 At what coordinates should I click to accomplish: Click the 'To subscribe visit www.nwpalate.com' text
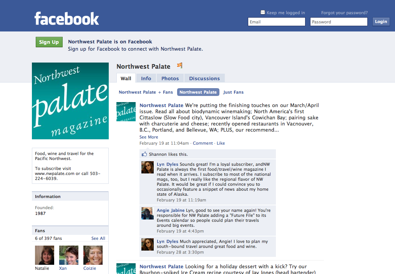tap(68, 173)
